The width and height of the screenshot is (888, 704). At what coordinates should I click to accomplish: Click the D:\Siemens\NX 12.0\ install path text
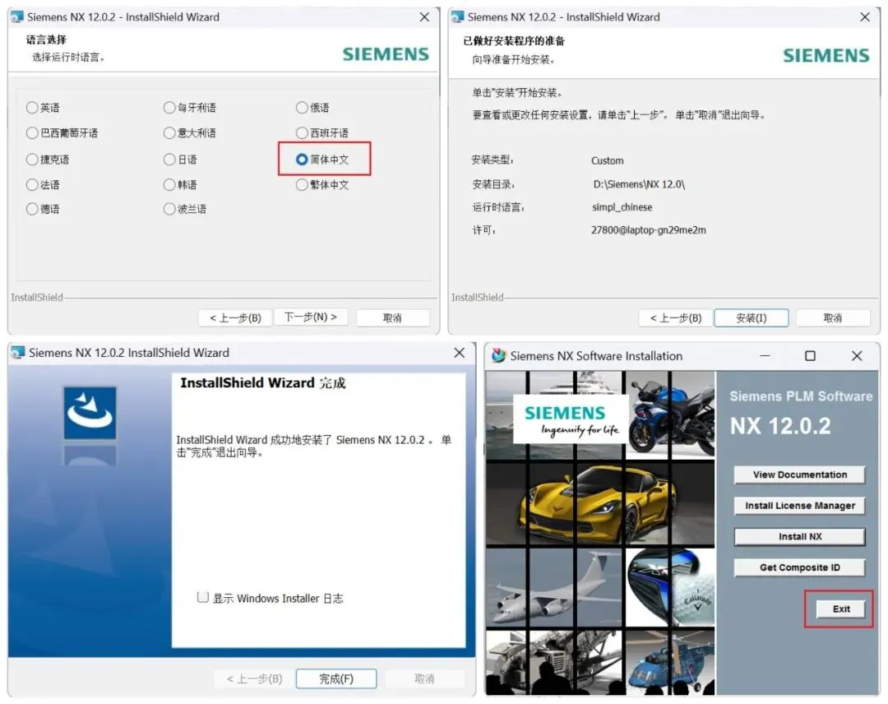tap(639, 184)
